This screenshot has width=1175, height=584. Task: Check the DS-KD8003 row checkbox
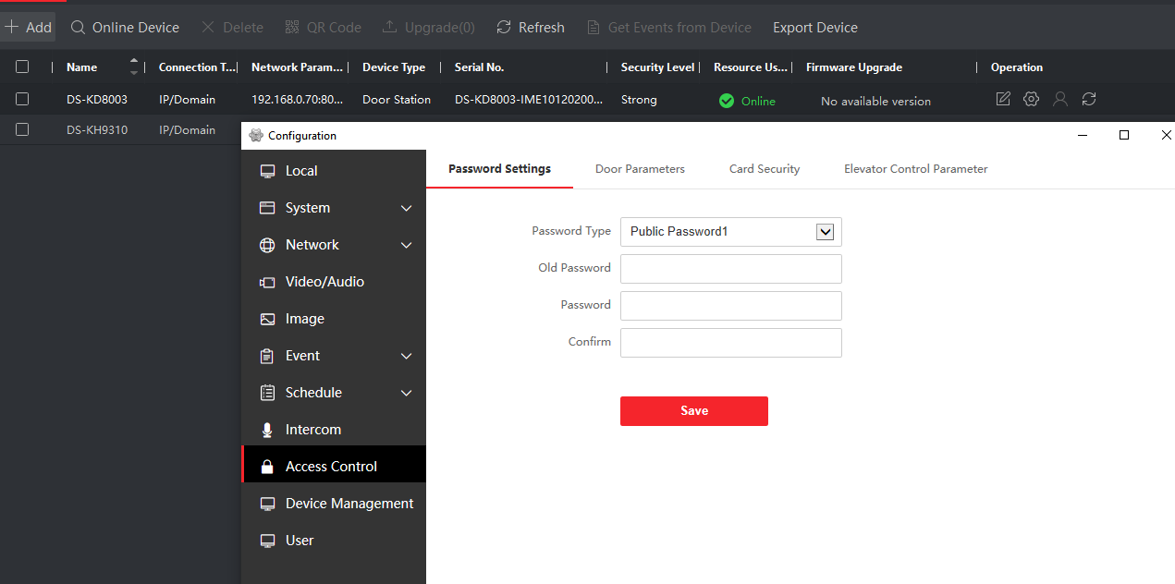tap(22, 99)
